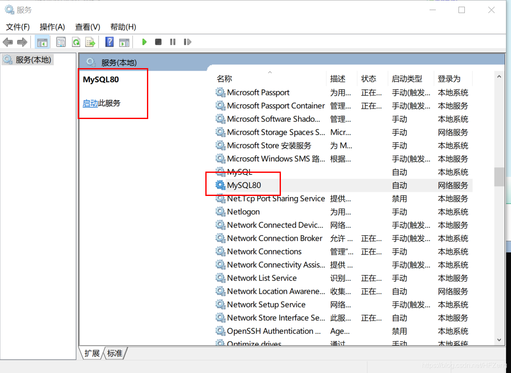Image resolution: width=511 pixels, height=373 pixels.
Task: Click gear icon of Net.Tcp Port Sharing Service
Action: [220, 198]
